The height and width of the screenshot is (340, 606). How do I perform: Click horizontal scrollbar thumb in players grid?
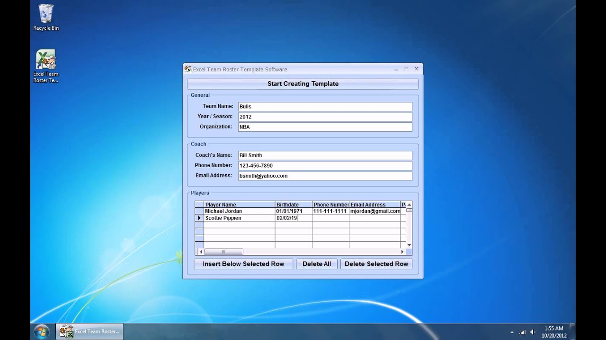[x=223, y=252]
